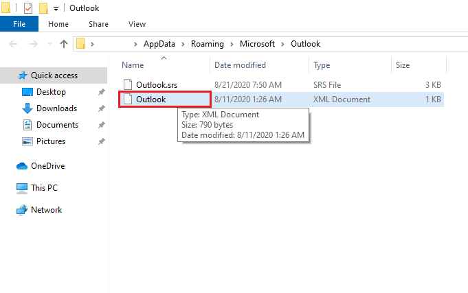This screenshot has width=468, height=293.
Task: Open the File ribbon tab
Action: (19, 24)
